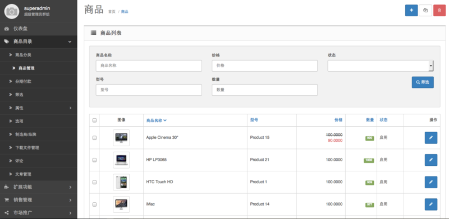
Task: Click the 商品名称 filter input
Action: point(149,66)
